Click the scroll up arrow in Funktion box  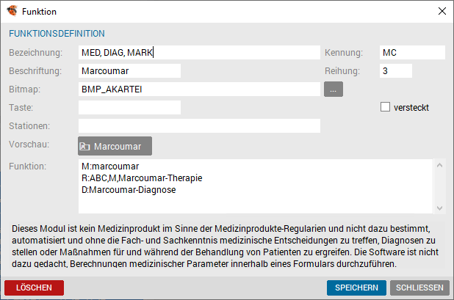click(439, 165)
